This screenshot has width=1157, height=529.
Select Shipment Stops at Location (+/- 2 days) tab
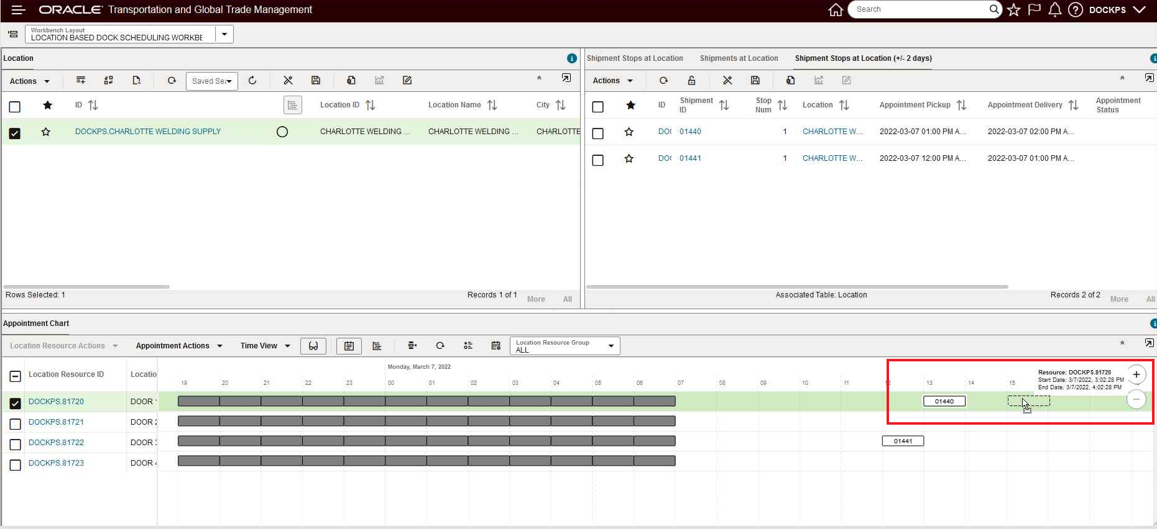pos(863,58)
